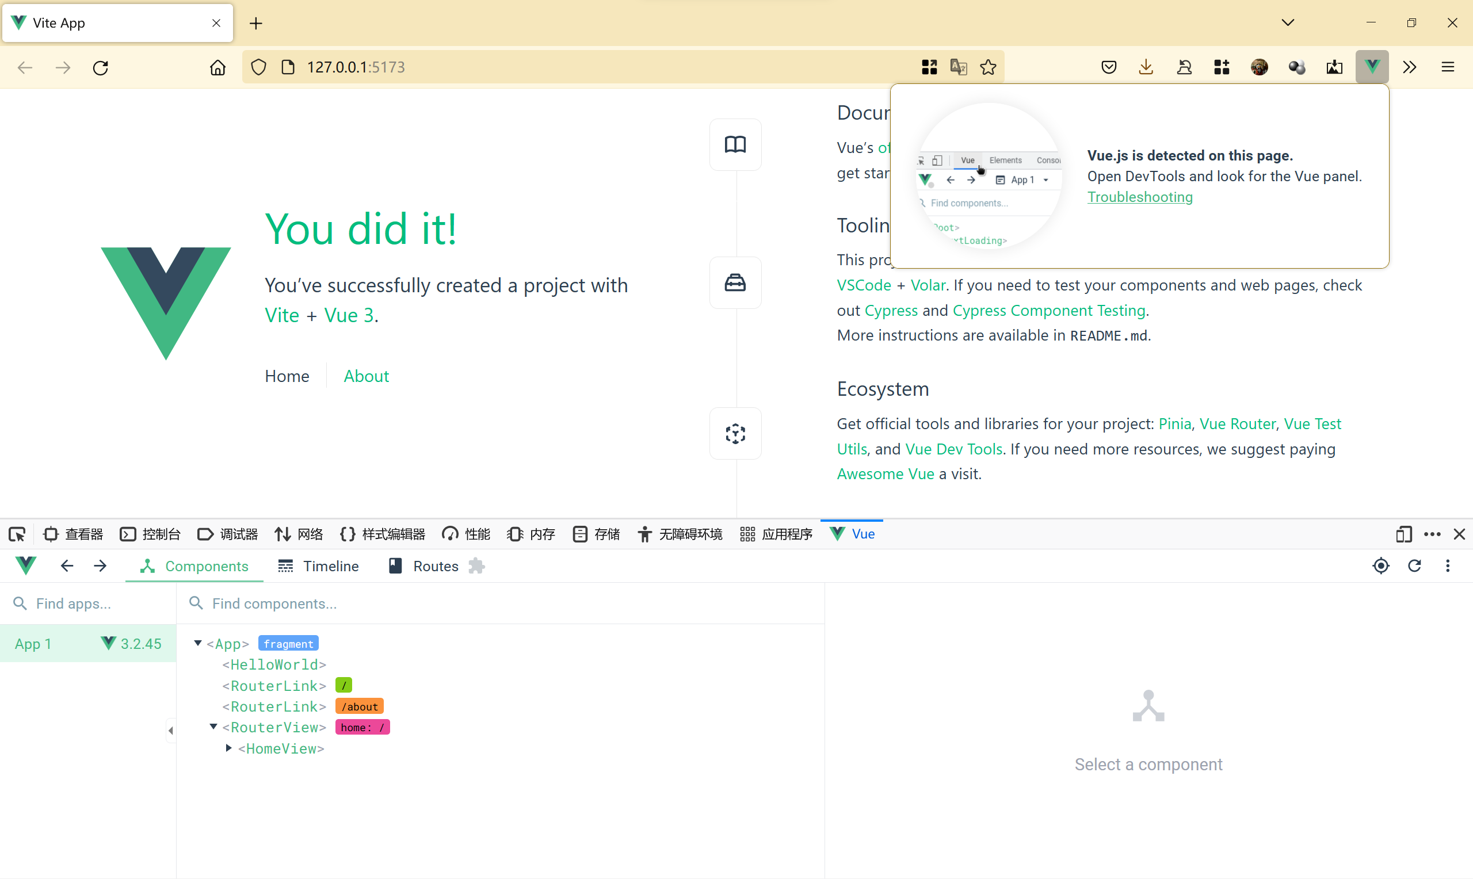The image size is (1473, 879).
Task: Open the 存储 storage devtools tab
Action: tap(597, 534)
